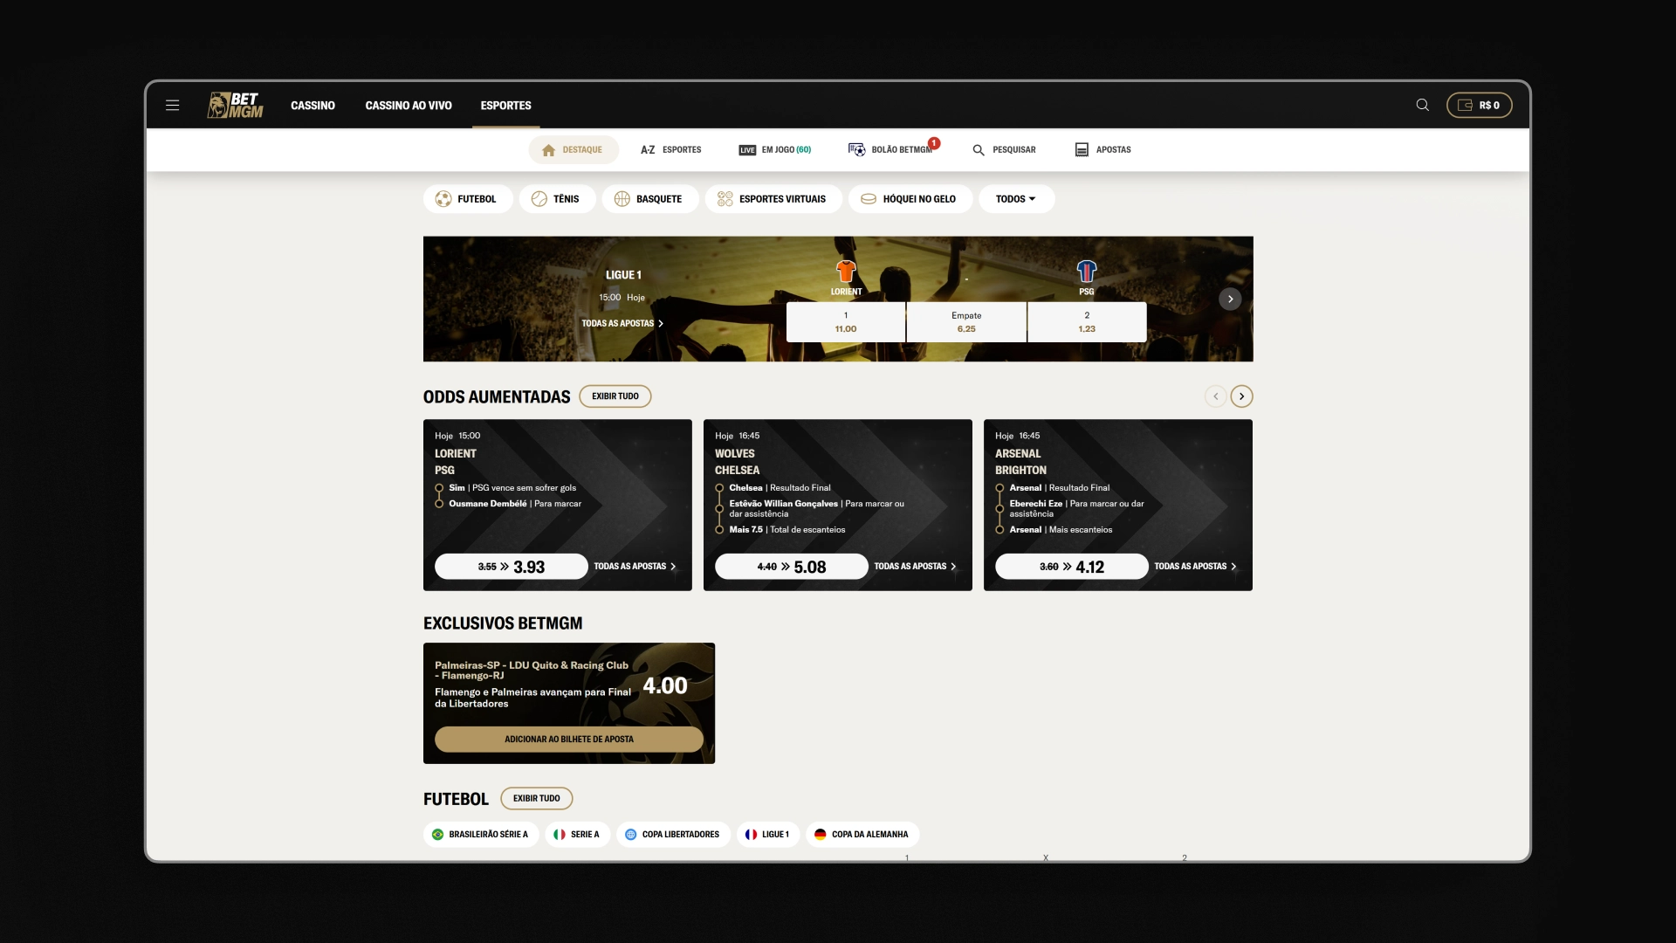
Task: Click Exibir Tudo next to Odds Aumentadas
Action: tap(615, 396)
